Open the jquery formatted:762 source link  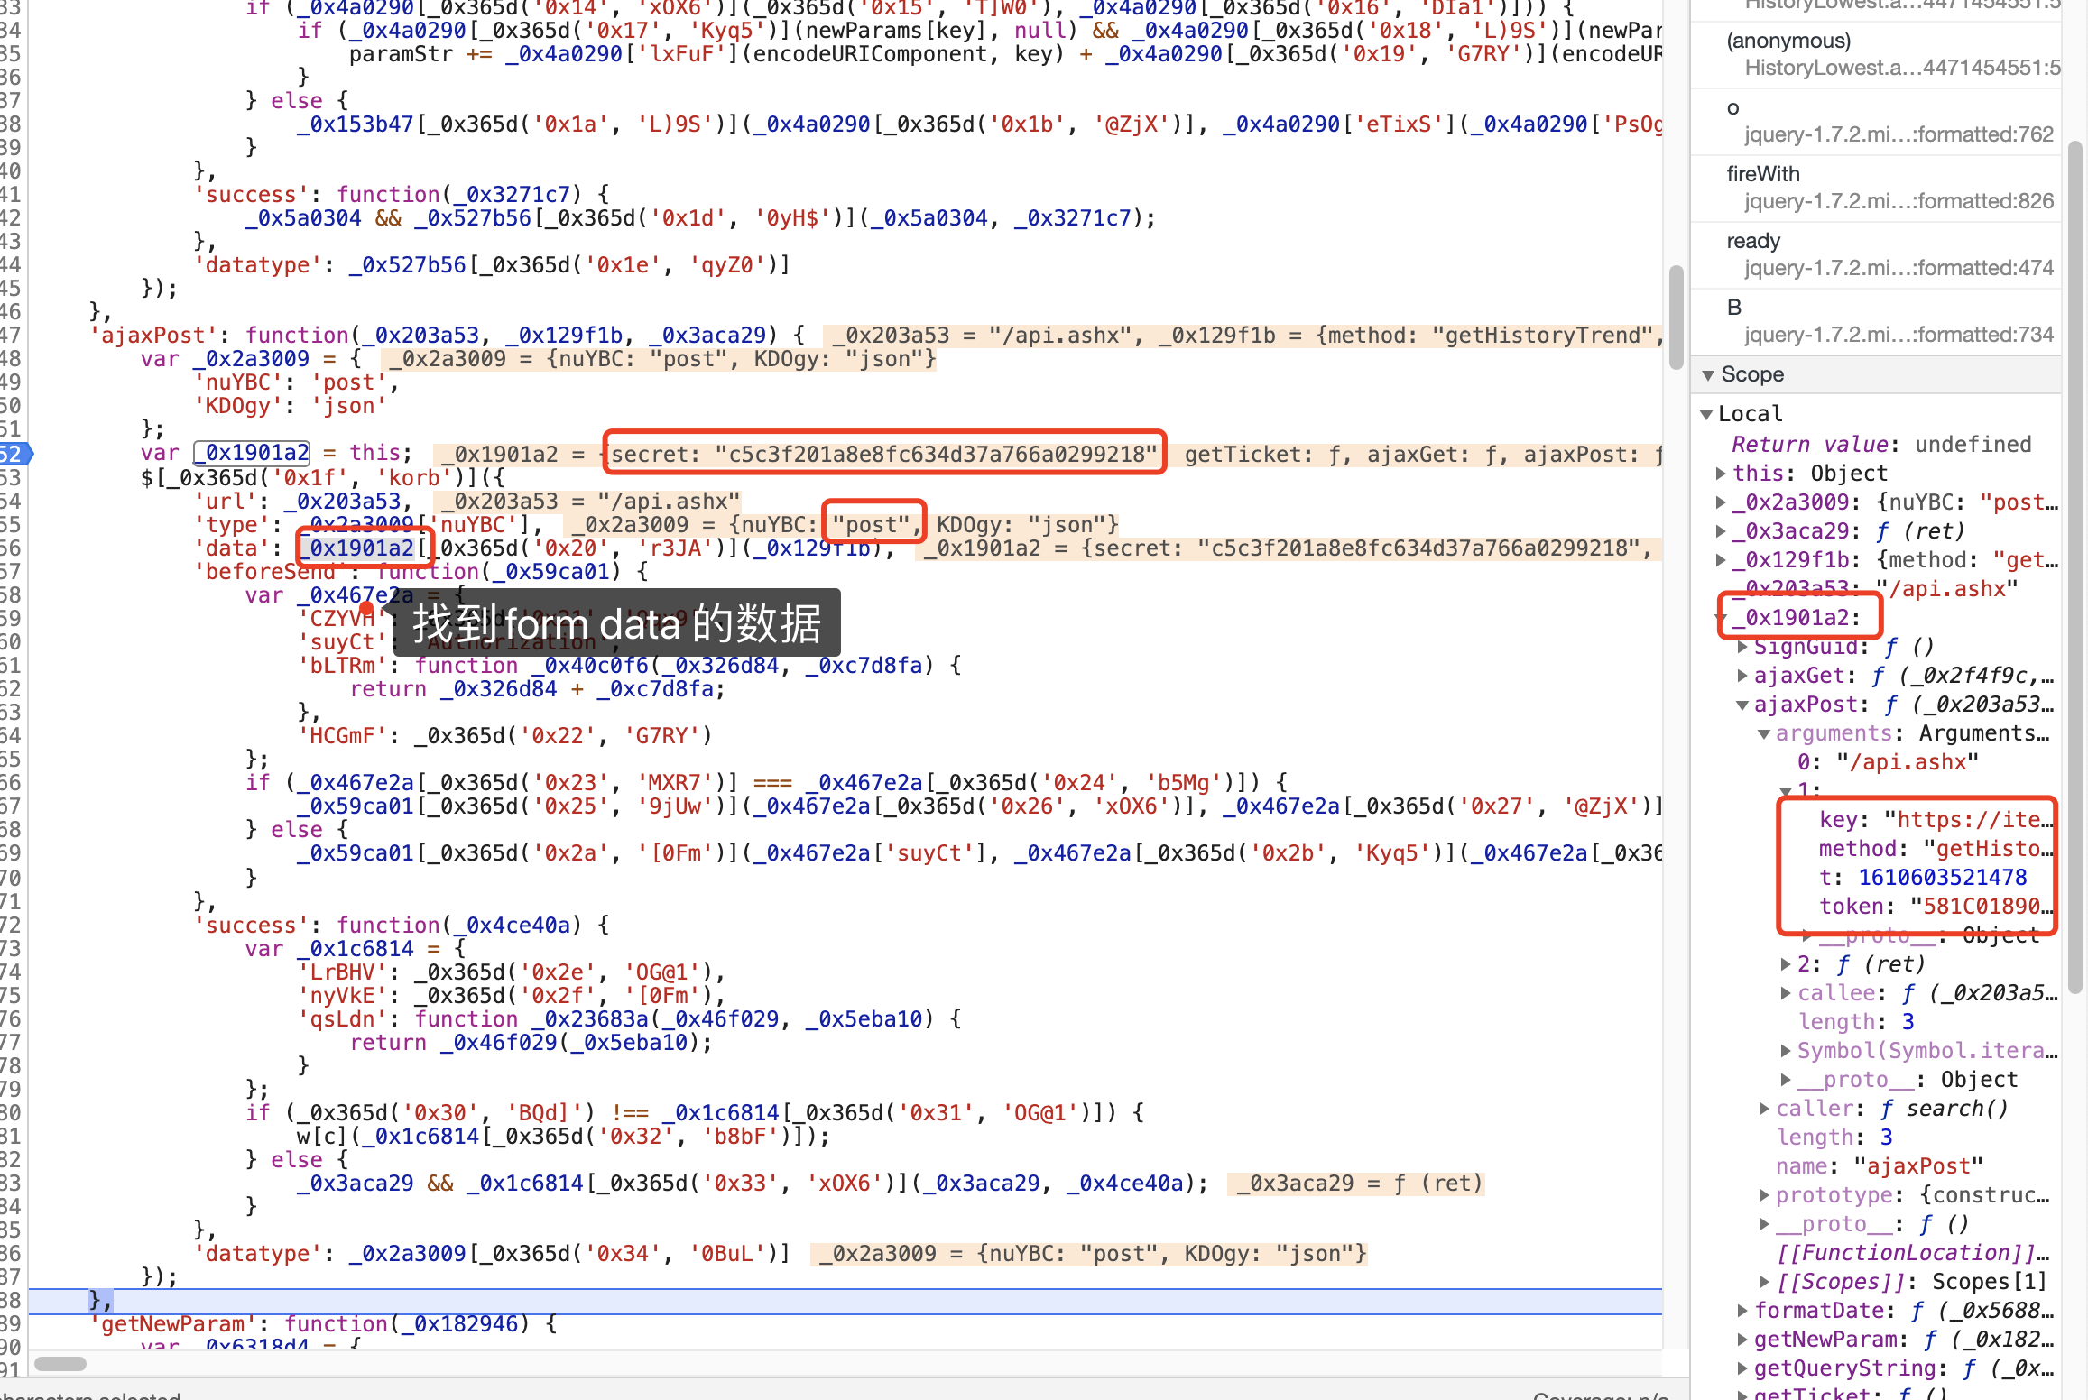click(x=1898, y=134)
